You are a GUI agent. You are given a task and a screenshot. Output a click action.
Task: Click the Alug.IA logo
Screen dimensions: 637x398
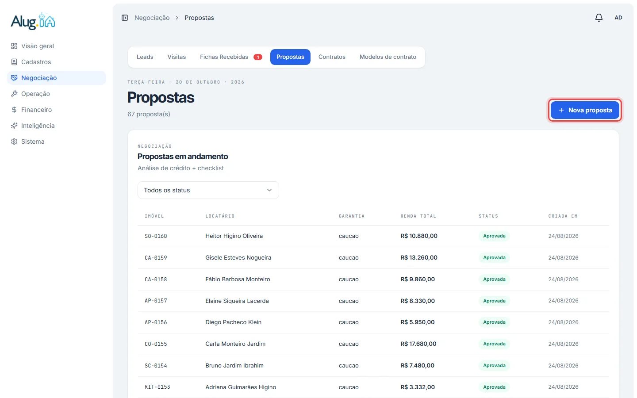click(x=33, y=21)
